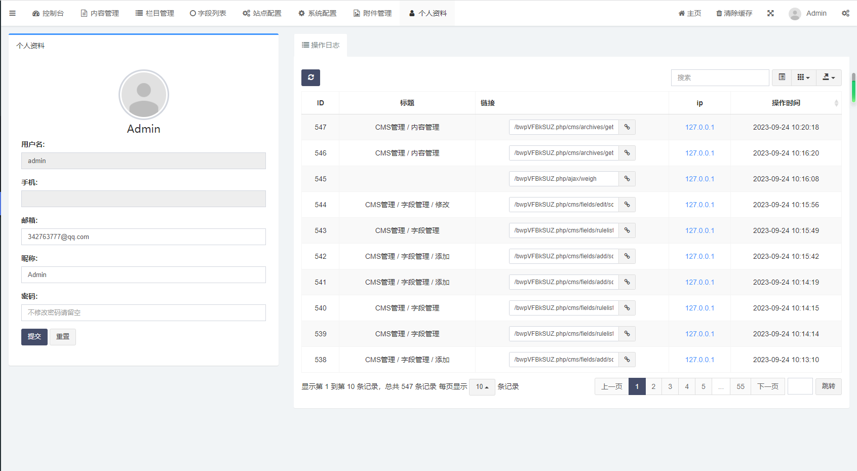Screen dimensions: 857x471
Task: Open the columns grid dropdown
Action: 803,77
